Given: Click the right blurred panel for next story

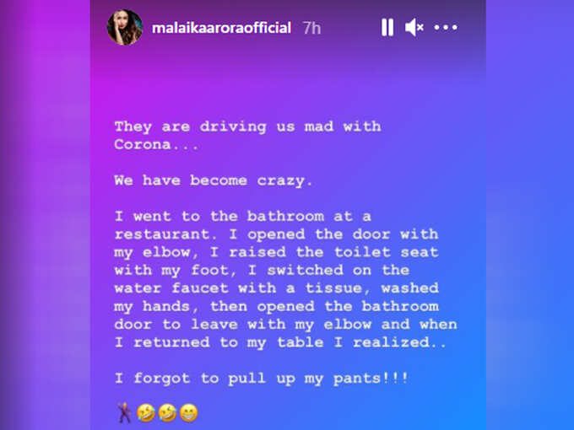Looking at the screenshot, I should click(x=530, y=215).
